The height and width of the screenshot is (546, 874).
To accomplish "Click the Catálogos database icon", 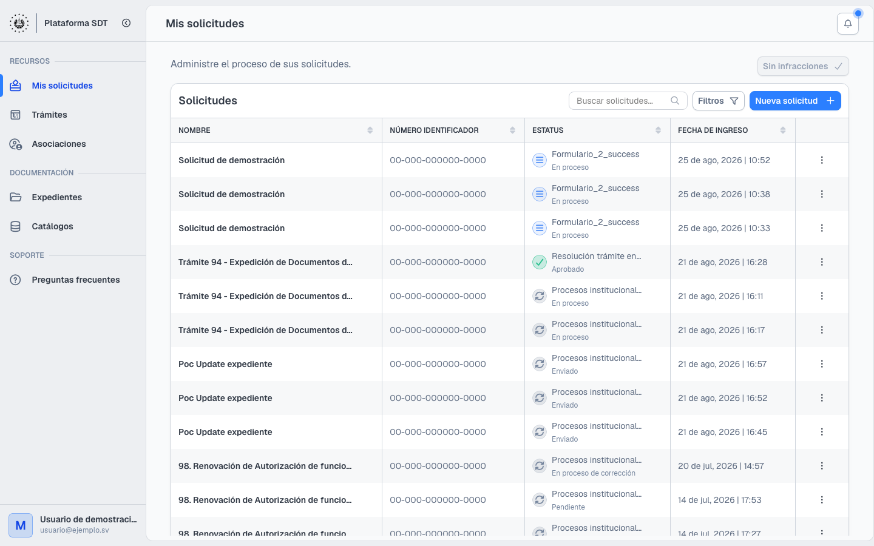I will [16, 226].
